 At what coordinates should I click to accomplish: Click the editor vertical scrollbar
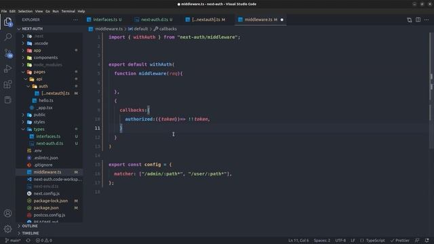click(431, 91)
